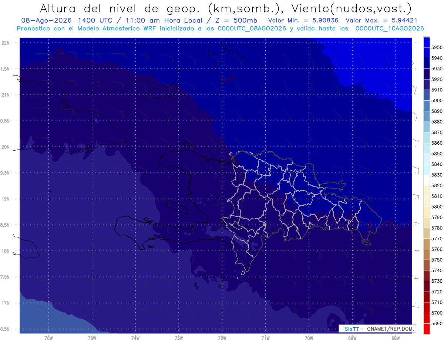444x343 pixels.
Task: Click the longitude label "72W"
Action: coord(222,338)
